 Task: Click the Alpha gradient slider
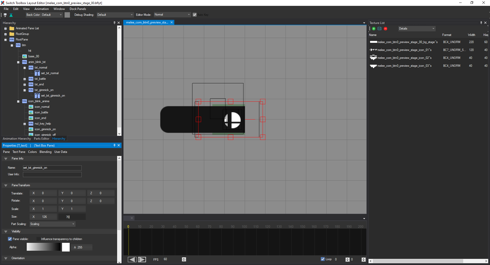43,247
